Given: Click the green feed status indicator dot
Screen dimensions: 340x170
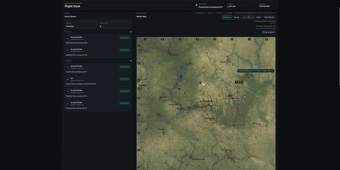Looking at the screenshot, I should pyautogui.click(x=197, y=5).
